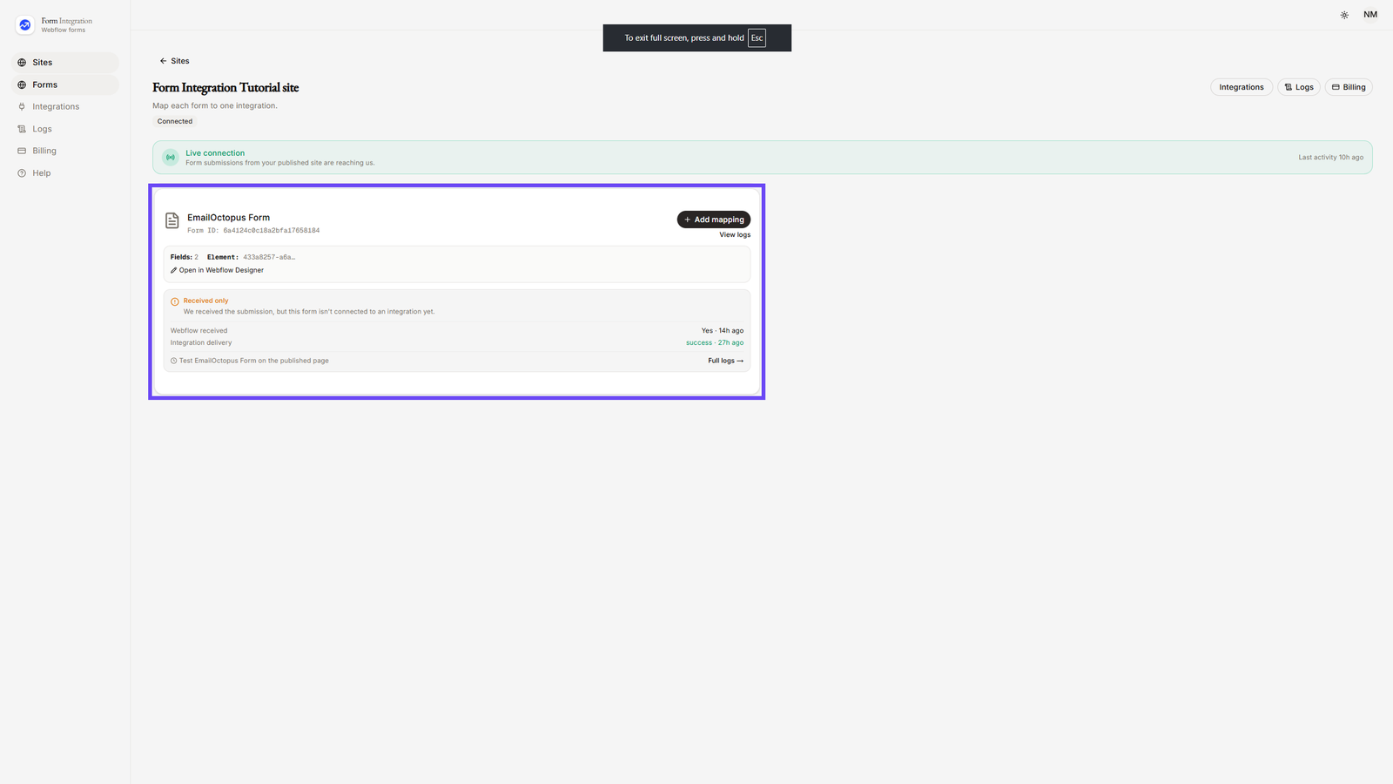Click 'Yes · 14h ago' Webflow received value

(723, 331)
